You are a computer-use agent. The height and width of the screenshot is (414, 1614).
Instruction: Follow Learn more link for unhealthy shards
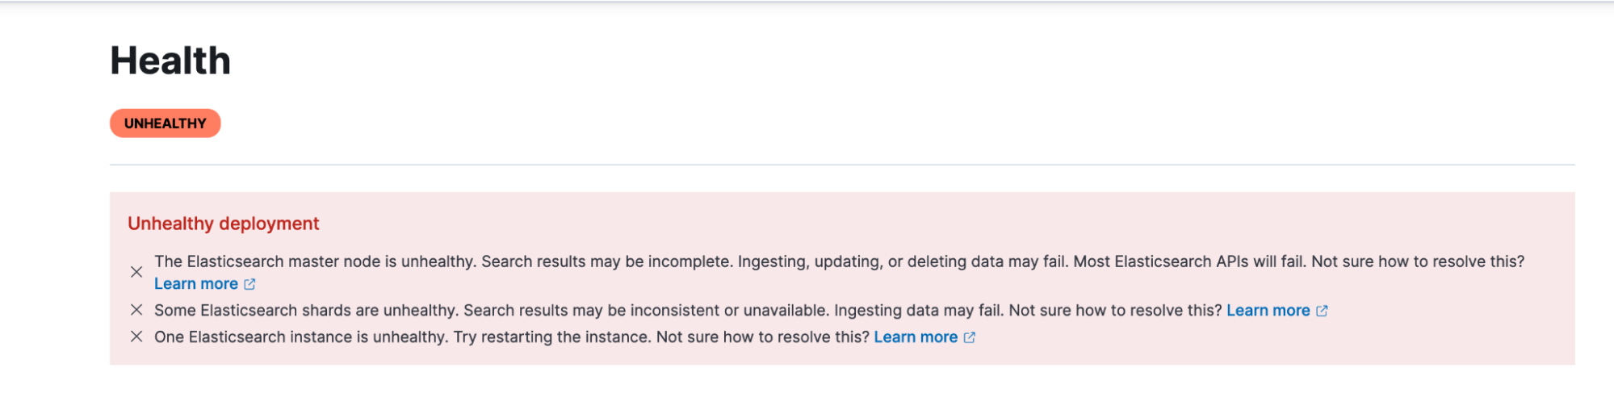[x=1268, y=311]
